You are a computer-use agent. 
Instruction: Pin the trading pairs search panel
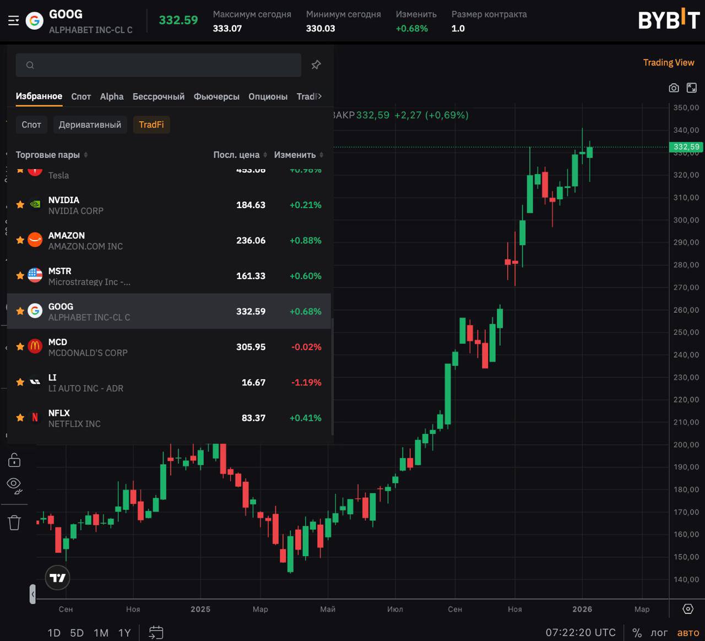[x=316, y=65]
